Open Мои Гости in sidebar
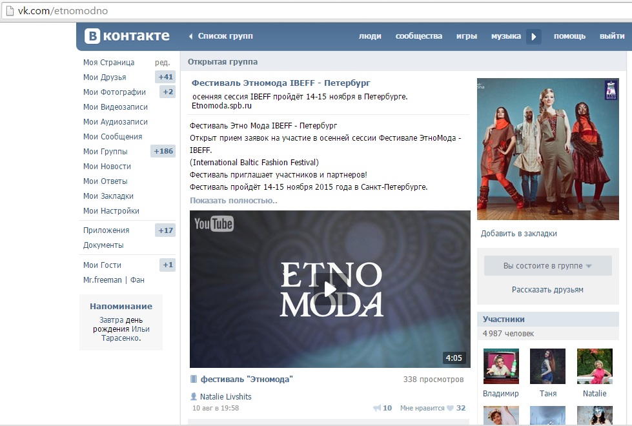632x426 pixels. click(102, 265)
